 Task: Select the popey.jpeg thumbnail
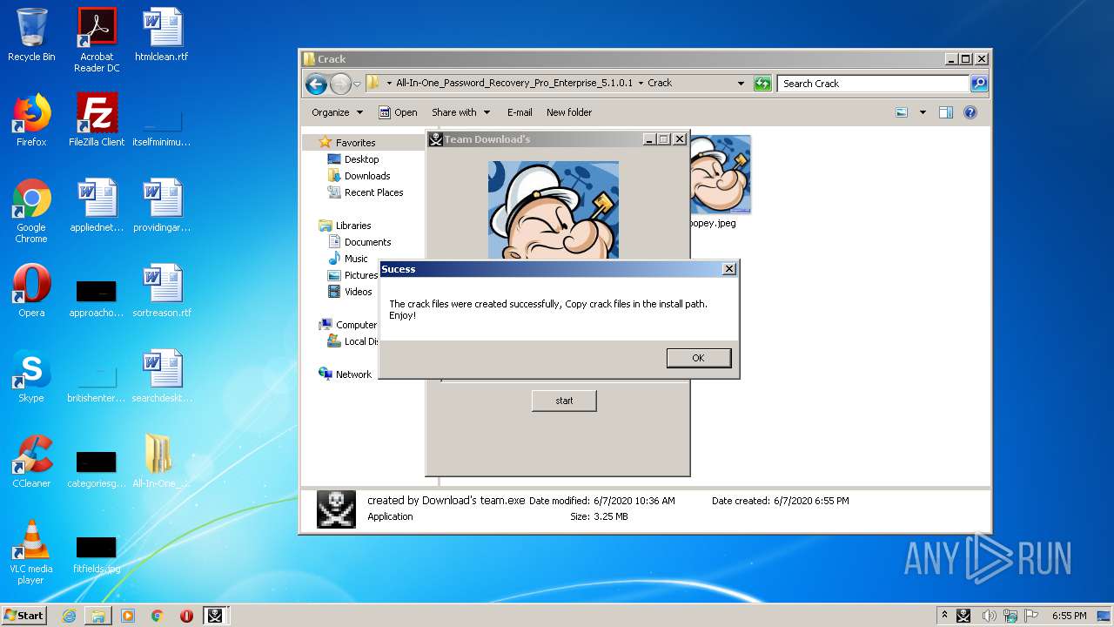[x=721, y=174]
